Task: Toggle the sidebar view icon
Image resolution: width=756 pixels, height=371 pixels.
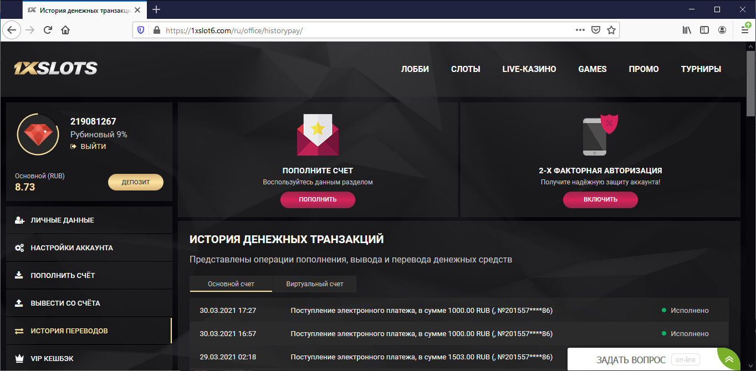Action: click(x=704, y=30)
